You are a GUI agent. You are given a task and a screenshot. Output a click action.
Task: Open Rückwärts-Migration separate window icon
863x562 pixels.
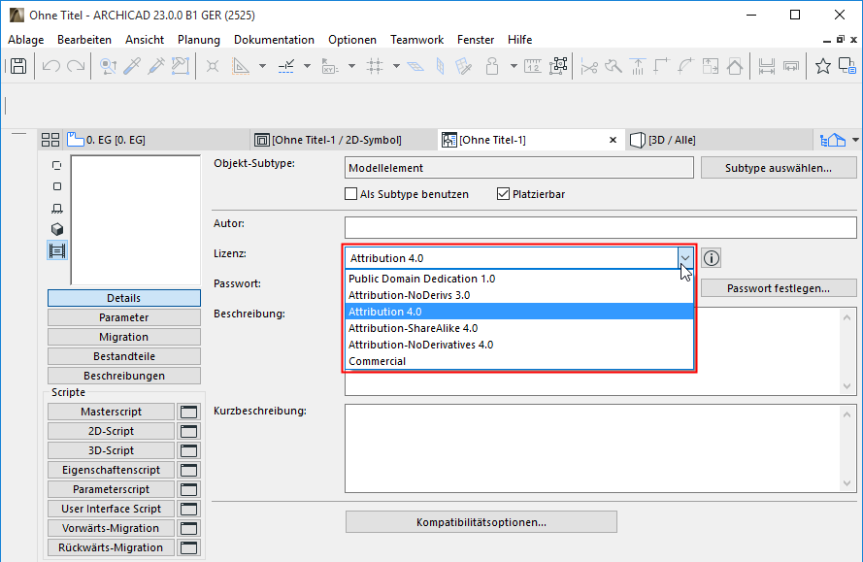(x=188, y=547)
